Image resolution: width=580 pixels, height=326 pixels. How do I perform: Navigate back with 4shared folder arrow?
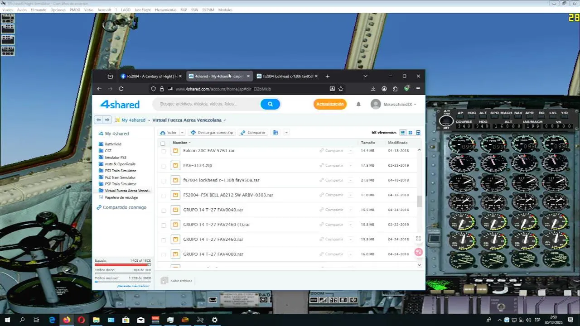click(98, 120)
